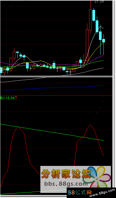Image resolution: width=116 pixels, height=198 pixels.
Task: Click the first peak of the red indicator curve
Action: [18, 127]
